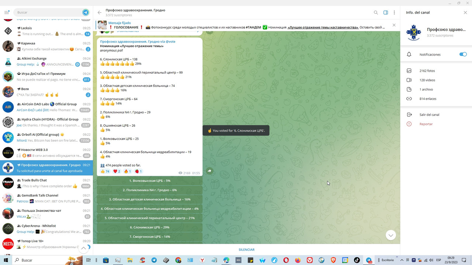Viewport: 472px width, 265px height.
Task: Vote option 6. Слонимская ЦРБ – 29%
Action: 150,227
